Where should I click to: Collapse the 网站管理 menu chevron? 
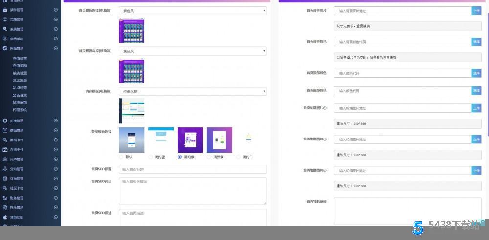pyautogui.click(x=56, y=49)
